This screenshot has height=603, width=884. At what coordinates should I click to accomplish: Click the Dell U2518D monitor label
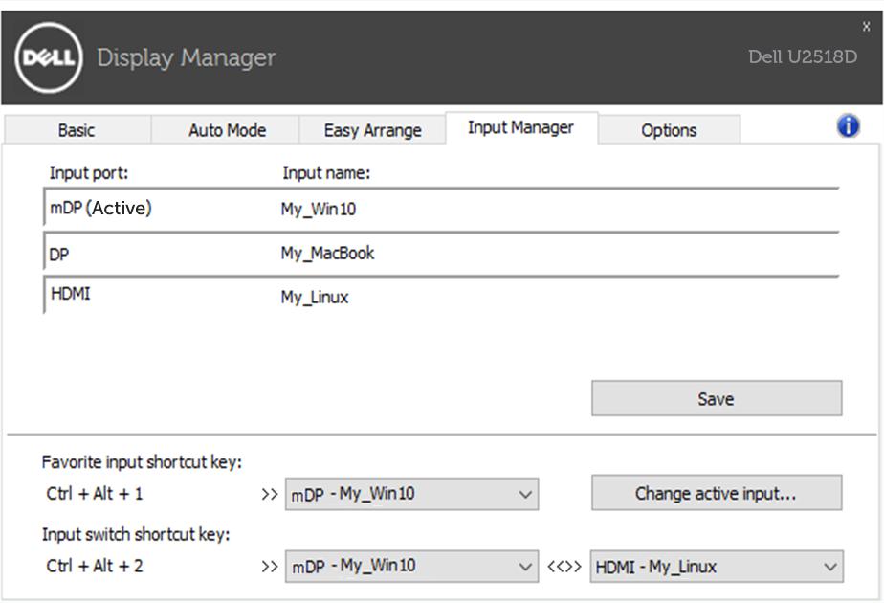pos(803,57)
